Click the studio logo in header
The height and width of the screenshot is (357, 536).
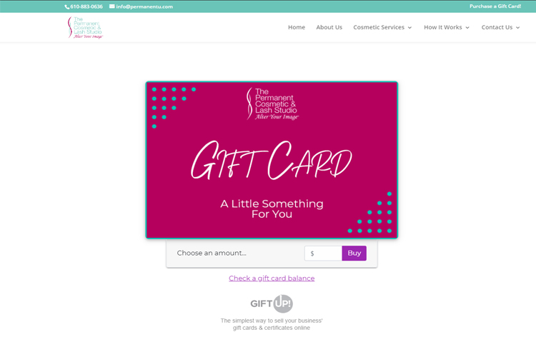85,27
